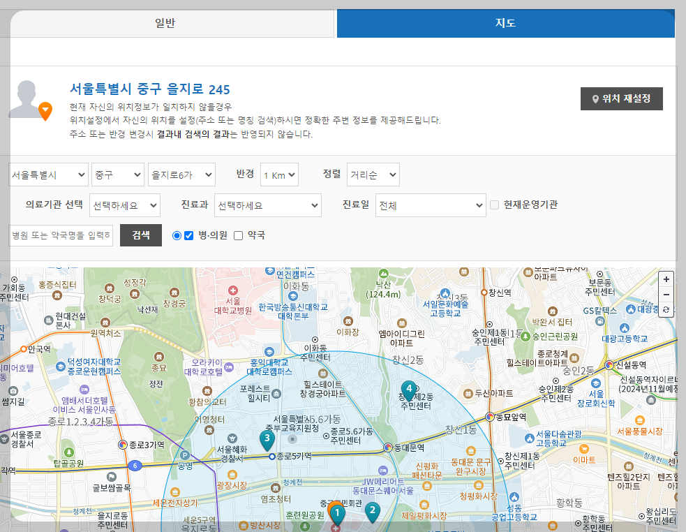Click the 이마트 shopping cart icon

coord(583,449)
